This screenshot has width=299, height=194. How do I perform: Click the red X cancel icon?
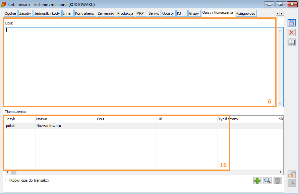coord(292,33)
